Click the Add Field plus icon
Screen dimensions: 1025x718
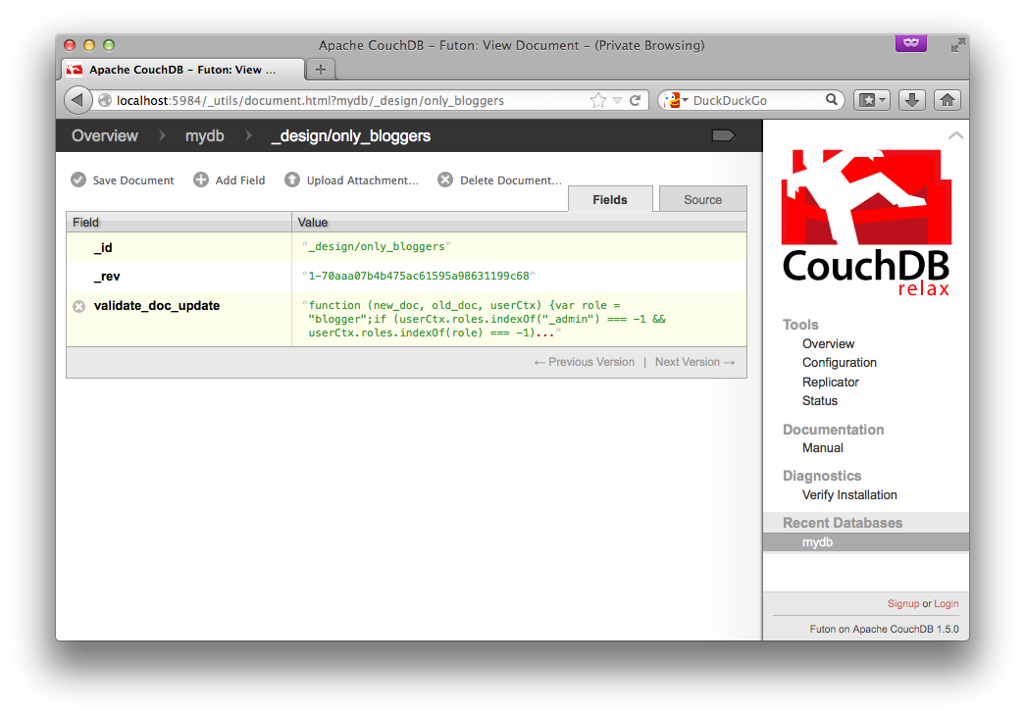click(x=201, y=179)
